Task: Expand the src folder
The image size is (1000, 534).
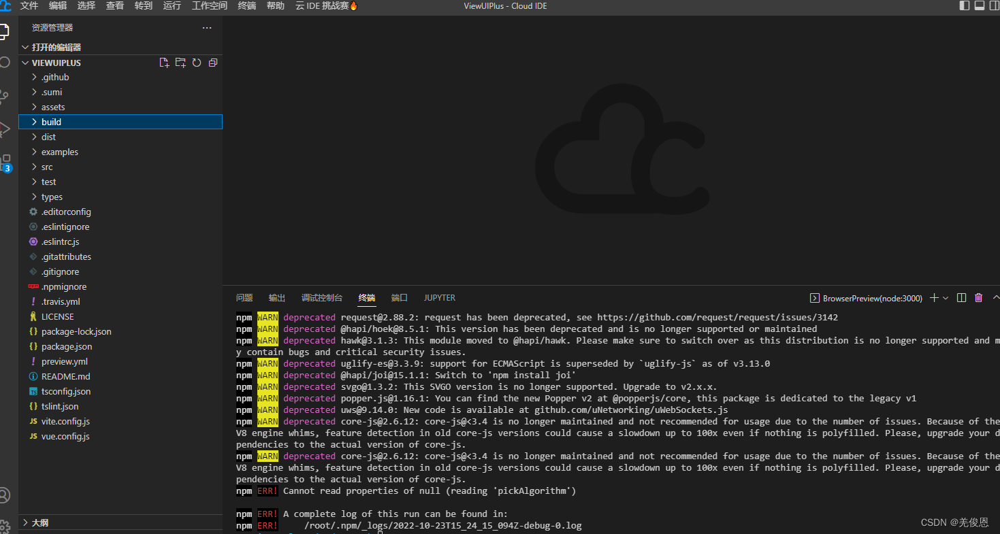Action: [120, 167]
